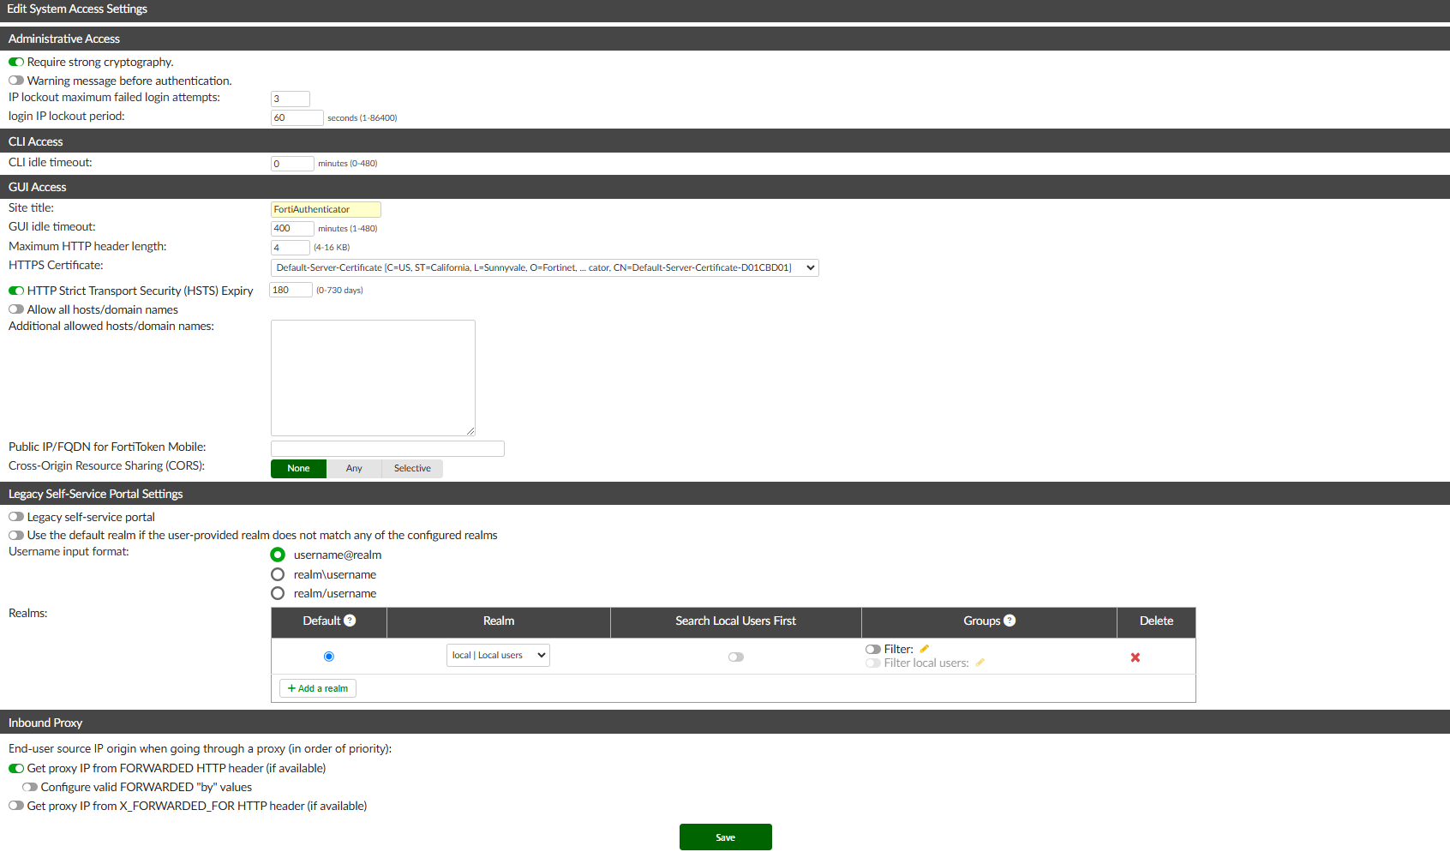Click the login IP lockout period field
Screen dimensions: 1450x864
pos(297,117)
